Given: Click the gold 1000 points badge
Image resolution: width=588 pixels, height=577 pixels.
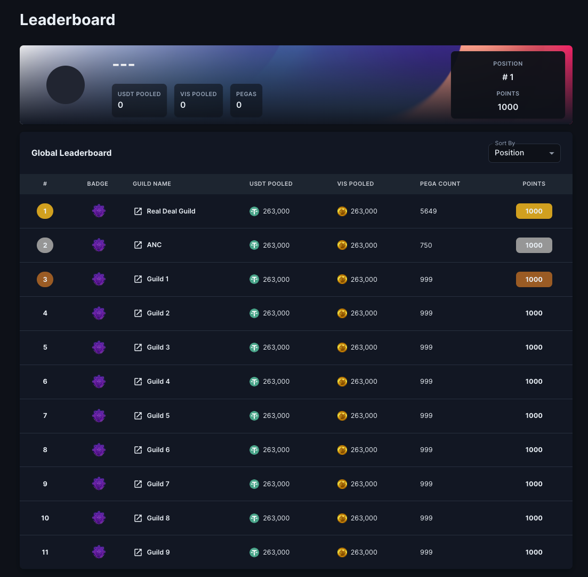Looking at the screenshot, I should coord(534,211).
